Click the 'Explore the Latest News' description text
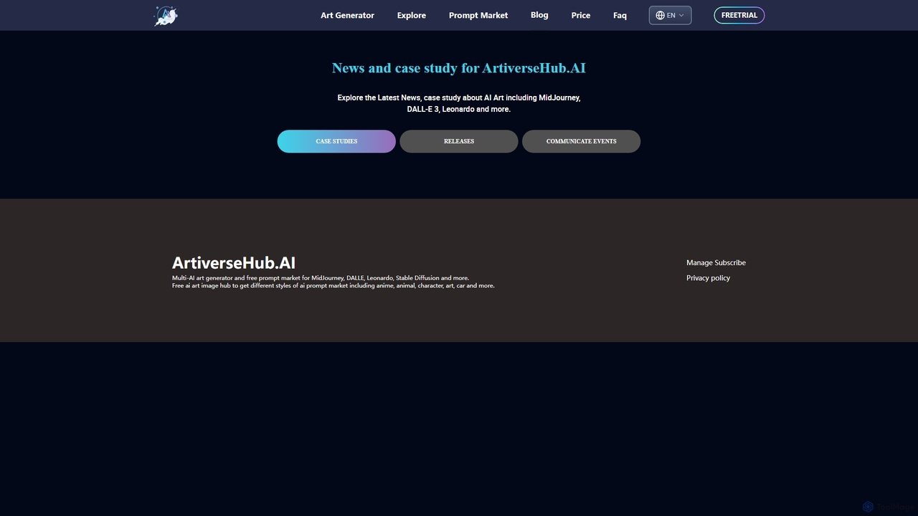The width and height of the screenshot is (918, 516). 459,103
